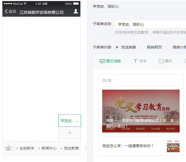Open the account profile icon
The image size is (186, 162).
[x=76, y=11]
